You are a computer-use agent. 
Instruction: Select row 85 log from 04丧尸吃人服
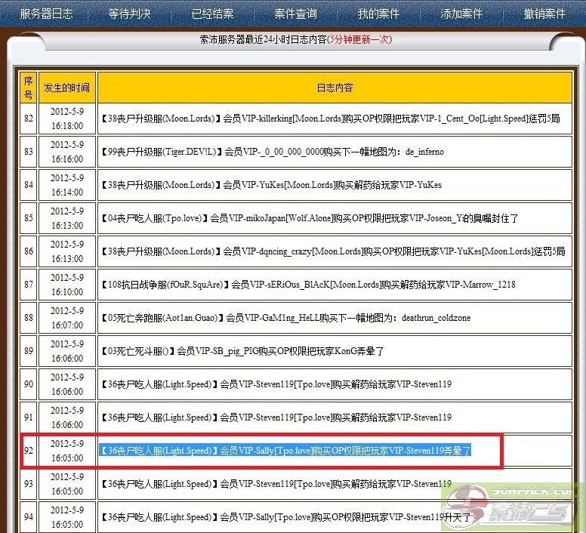click(309, 218)
